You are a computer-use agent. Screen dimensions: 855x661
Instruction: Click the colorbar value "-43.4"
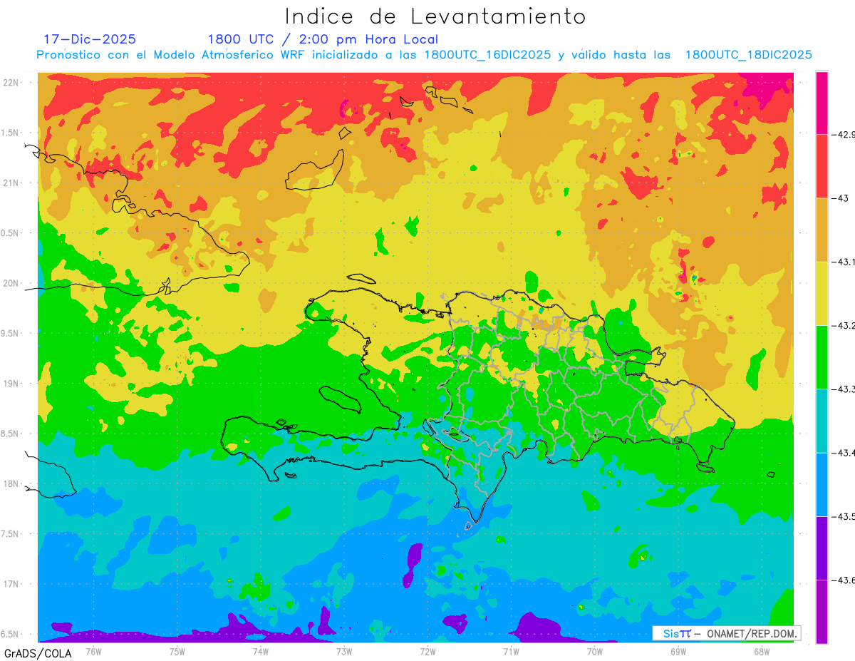pos(844,453)
